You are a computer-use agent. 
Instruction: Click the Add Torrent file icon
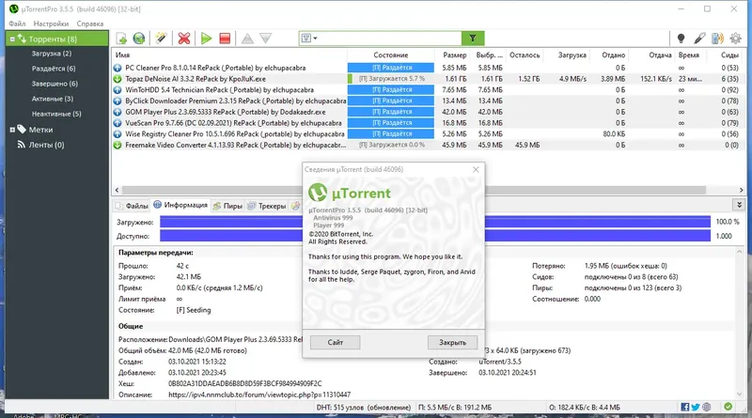121,39
